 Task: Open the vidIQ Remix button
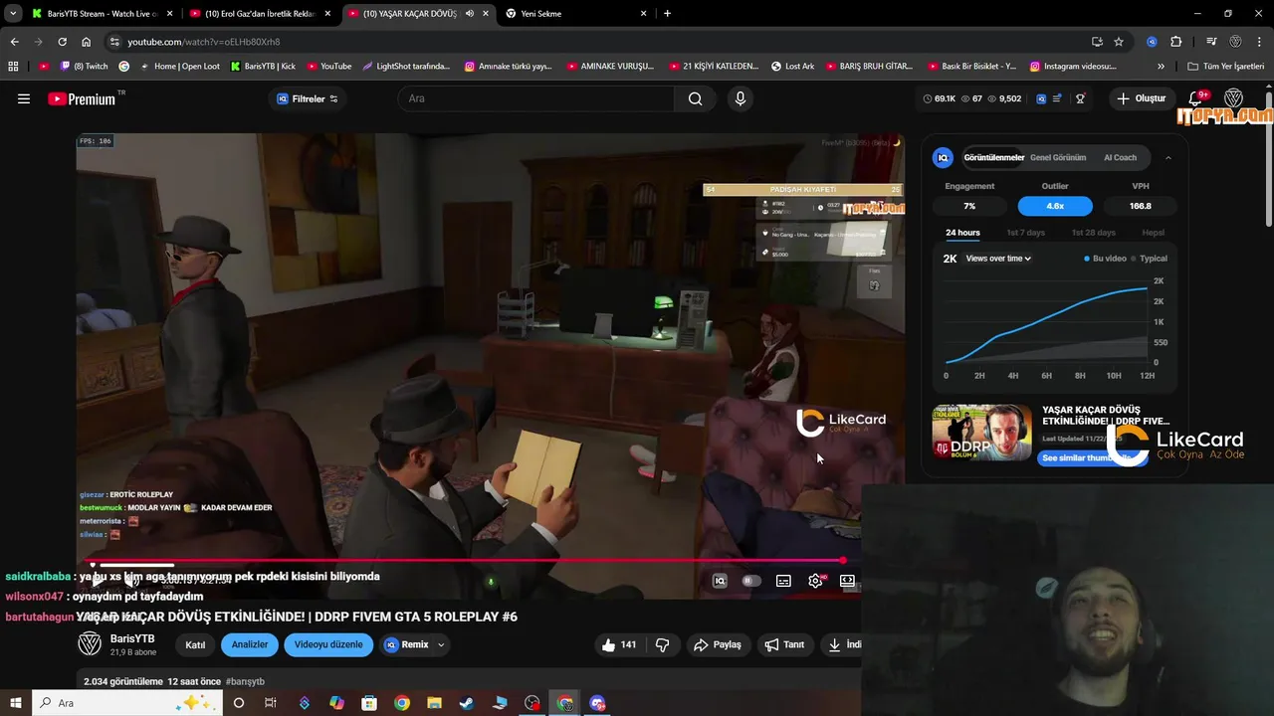point(406,644)
